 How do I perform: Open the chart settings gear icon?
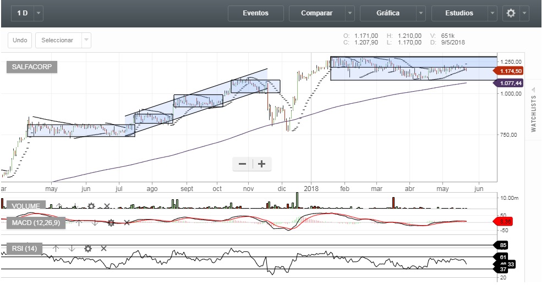(x=511, y=13)
